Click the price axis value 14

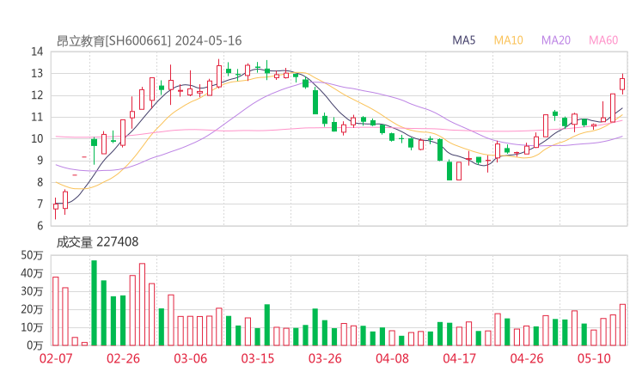tap(37, 52)
